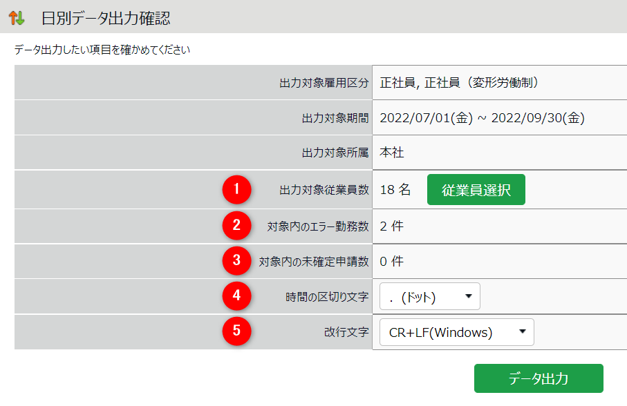
Task: Click the 出力対象雇用区分 row label
Action: [x=324, y=83]
